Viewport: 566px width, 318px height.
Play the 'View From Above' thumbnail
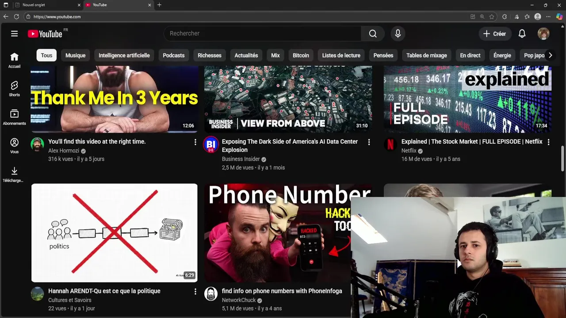288,99
